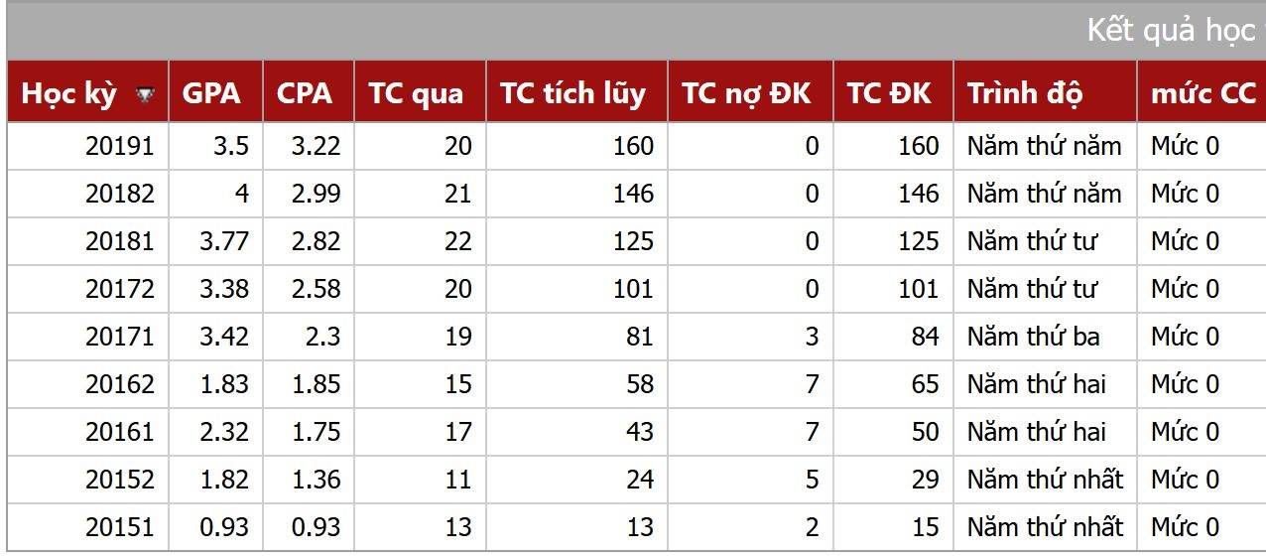Select GPA value 3.77 for semester 20181

(223, 241)
